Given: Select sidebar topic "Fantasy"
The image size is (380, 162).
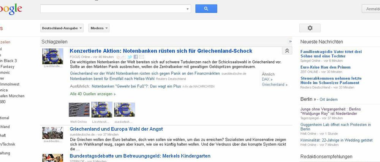Looking at the screenshot, I should (x=7, y=67).
